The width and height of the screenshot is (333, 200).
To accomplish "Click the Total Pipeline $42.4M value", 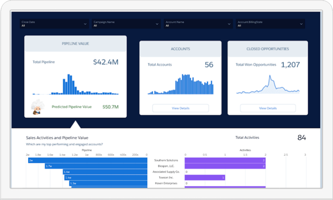I will (105, 62).
